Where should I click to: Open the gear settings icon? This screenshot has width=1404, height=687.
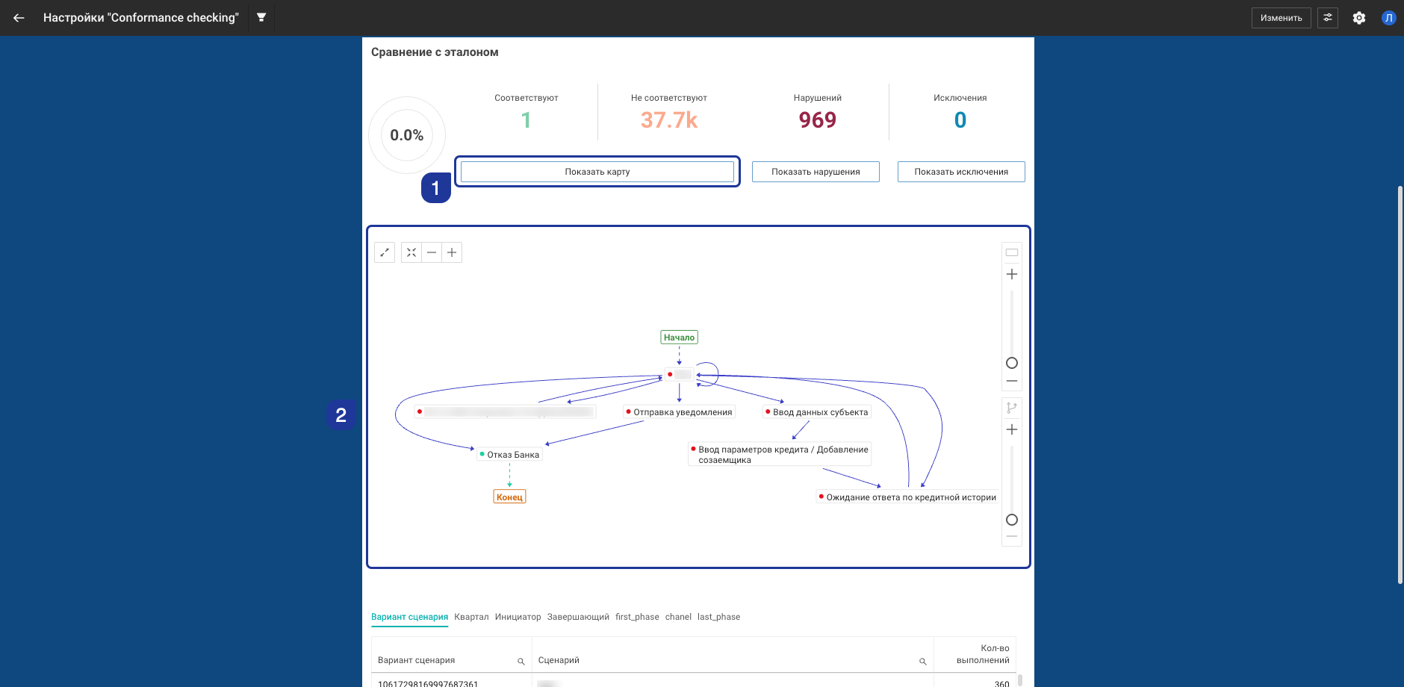click(x=1359, y=18)
